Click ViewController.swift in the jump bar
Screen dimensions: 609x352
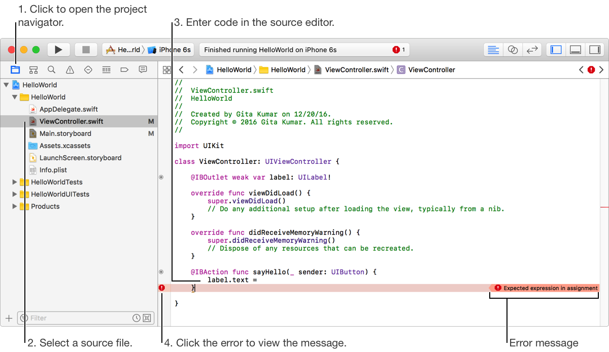coord(356,70)
